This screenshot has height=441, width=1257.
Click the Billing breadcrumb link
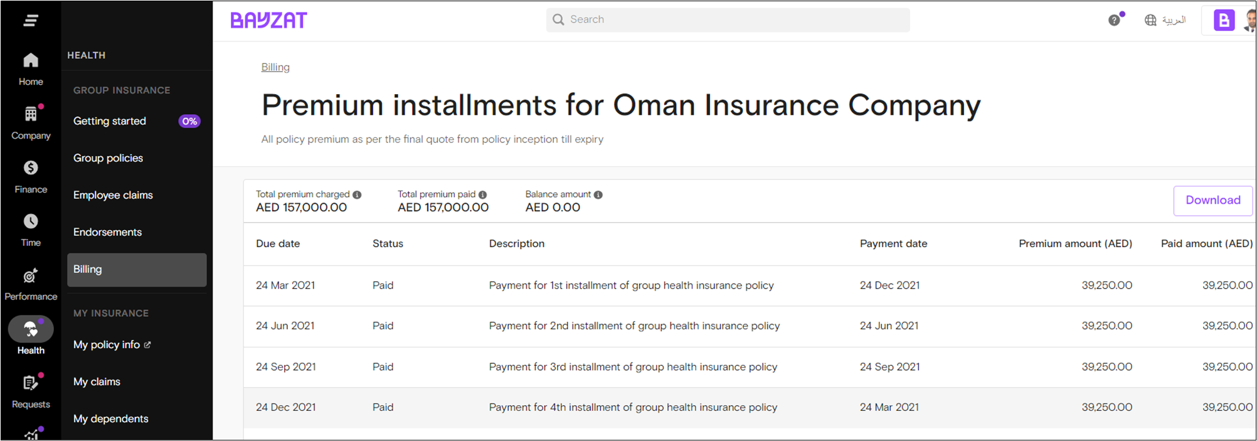click(275, 67)
